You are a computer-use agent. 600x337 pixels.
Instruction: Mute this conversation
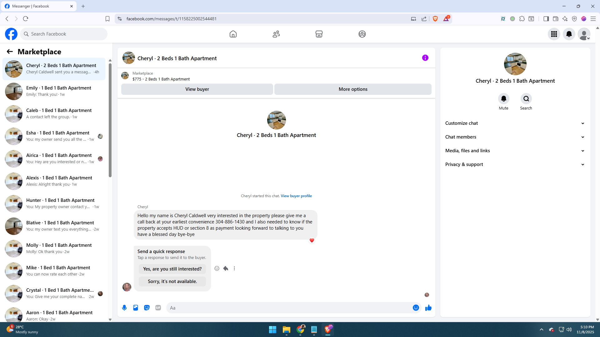(x=503, y=99)
